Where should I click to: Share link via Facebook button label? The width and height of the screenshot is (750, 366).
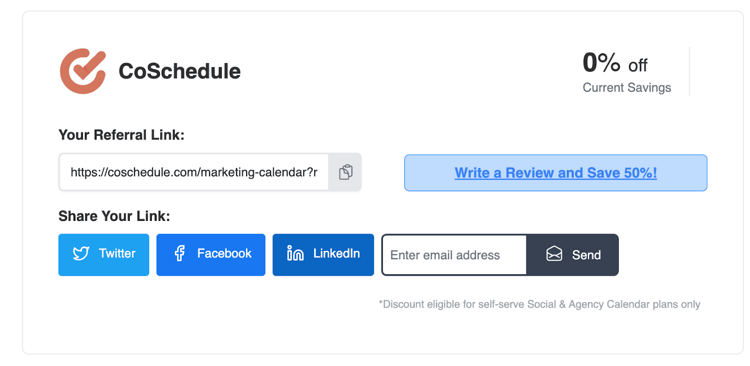pos(224,254)
